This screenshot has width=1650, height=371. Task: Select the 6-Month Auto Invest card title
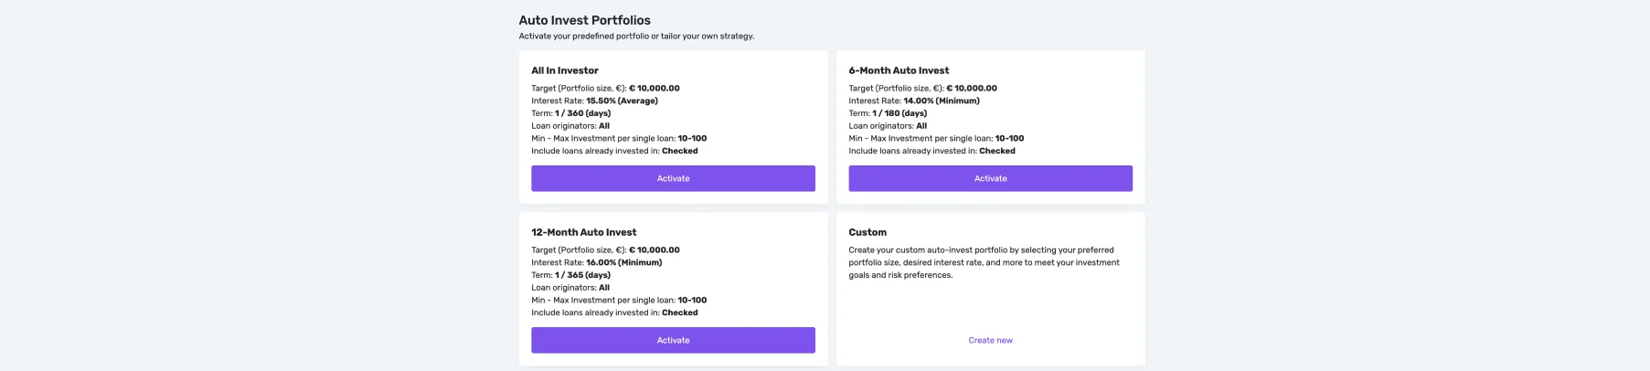click(899, 70)
